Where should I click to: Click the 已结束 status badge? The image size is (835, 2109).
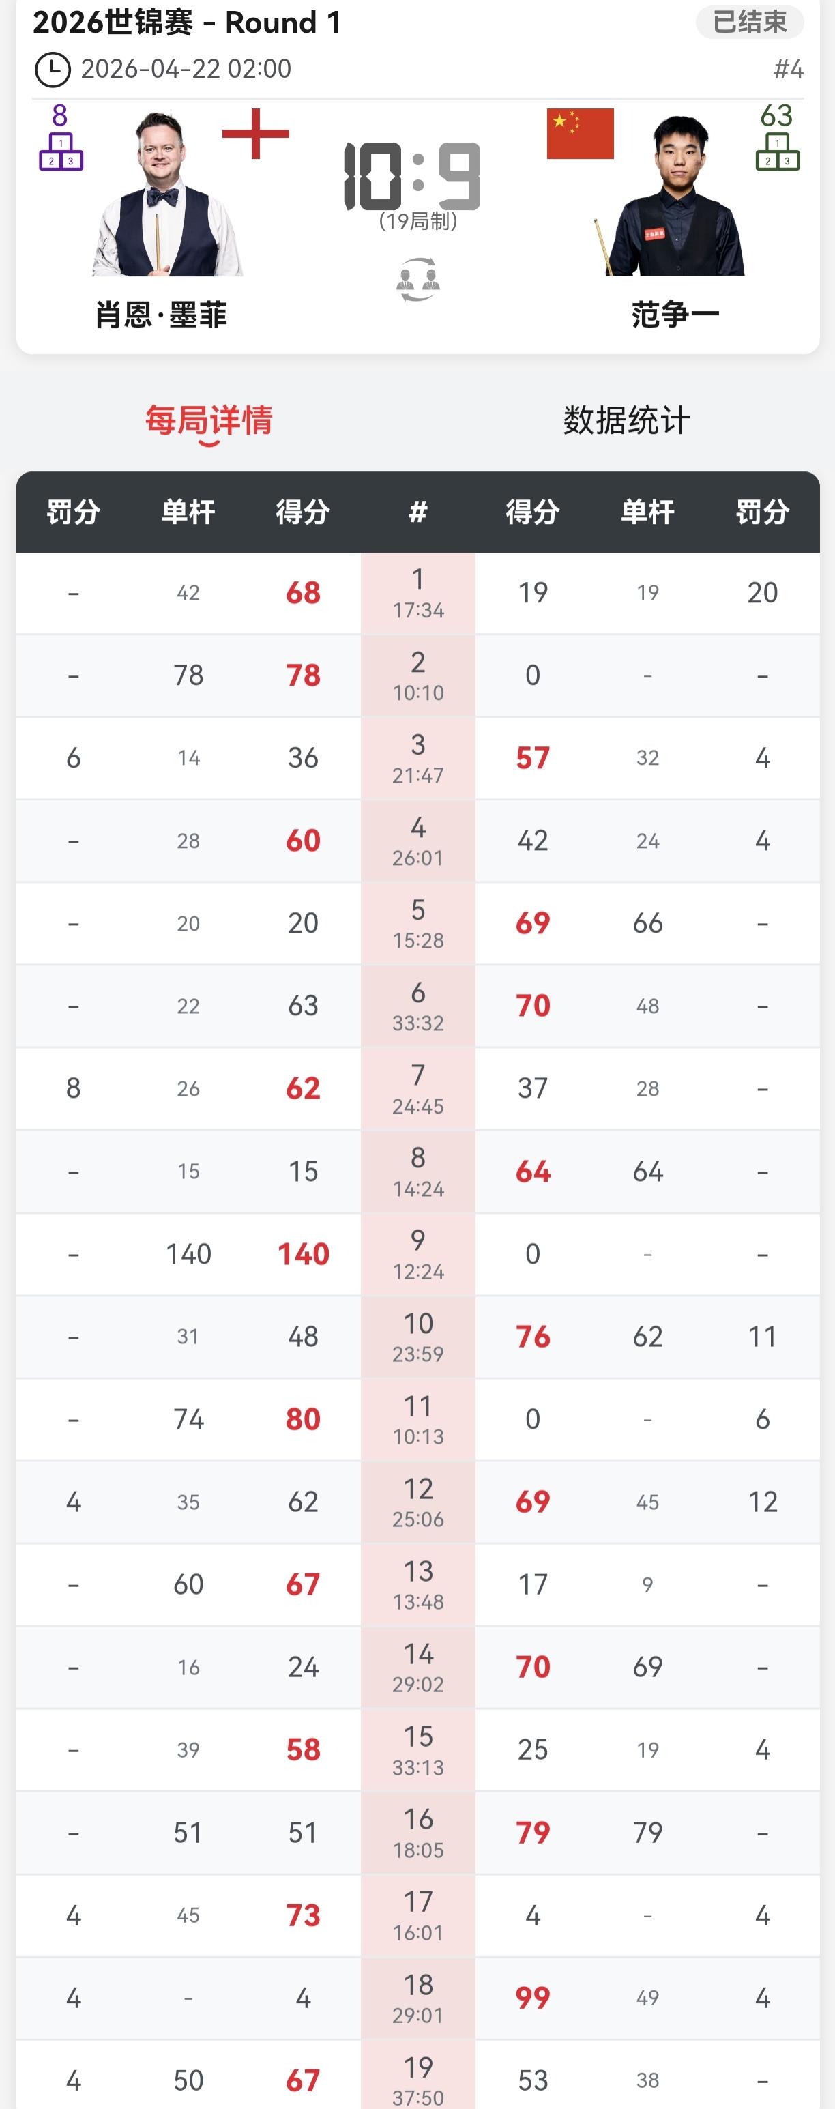(749, 22)
